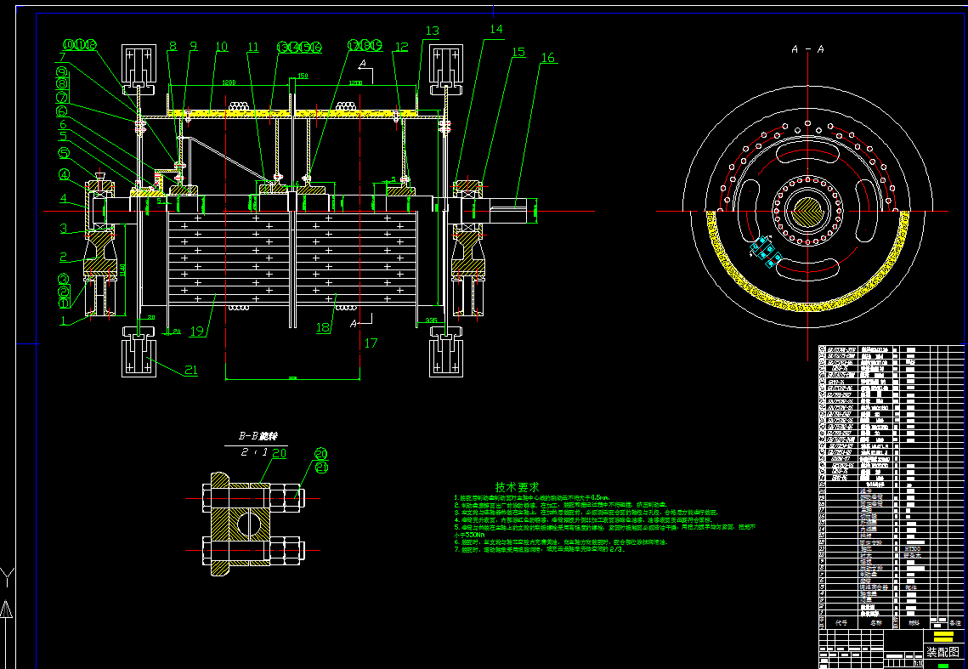Select the HT200 material cell
The height and width of the screenshot is (669, 968).
point(912,548)
